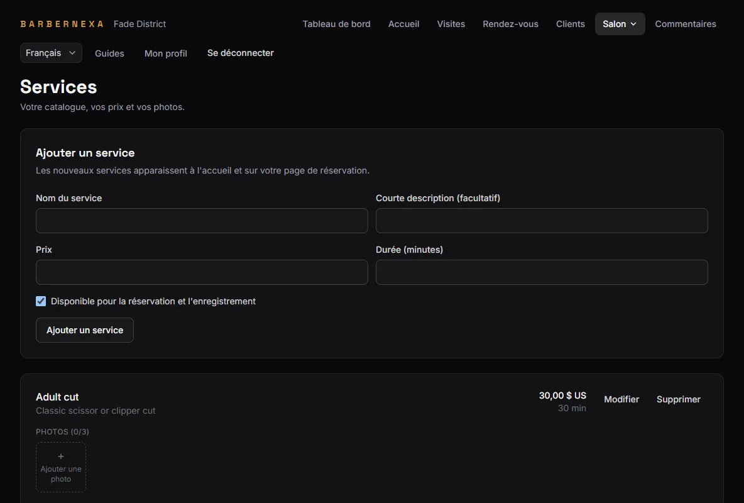
Task: Go to Mon profil
Action: click(x=166, y=53)
